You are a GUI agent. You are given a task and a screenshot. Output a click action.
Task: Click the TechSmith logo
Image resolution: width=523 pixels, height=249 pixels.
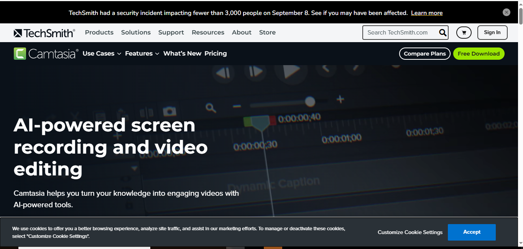click(44, 33)
